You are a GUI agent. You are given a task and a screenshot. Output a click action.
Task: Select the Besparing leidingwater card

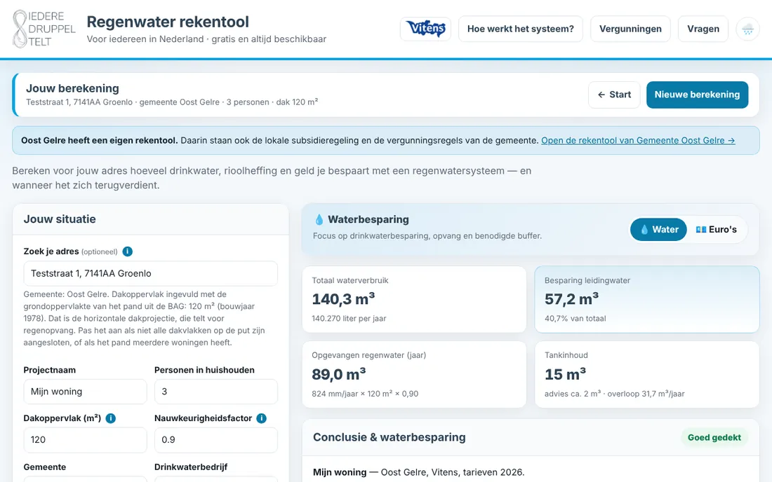(647, 299)
